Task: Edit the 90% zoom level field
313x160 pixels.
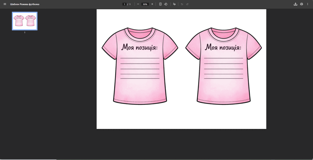Action: 145,4
